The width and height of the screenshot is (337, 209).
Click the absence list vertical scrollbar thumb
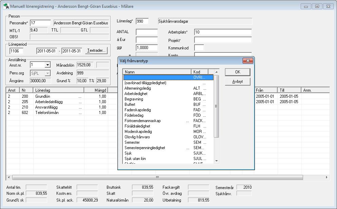217,106
